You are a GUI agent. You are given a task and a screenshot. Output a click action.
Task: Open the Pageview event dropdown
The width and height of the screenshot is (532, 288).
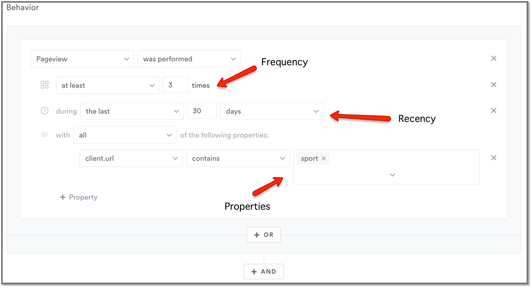[x=82, y=59]
